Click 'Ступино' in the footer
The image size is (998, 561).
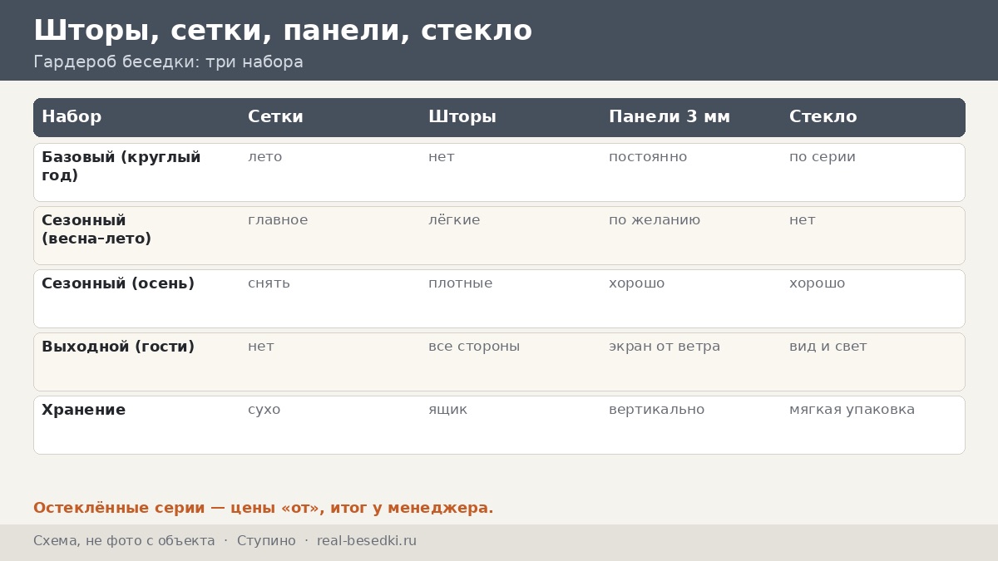pyautogui.click(x=266, y=541)
